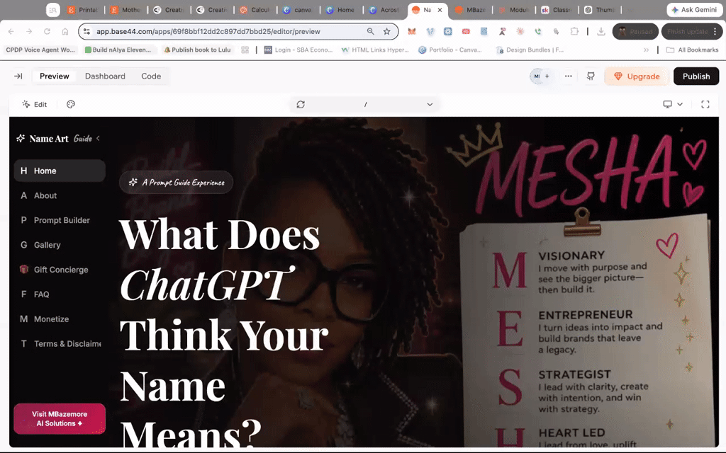Expand the page path dropdown

(x=430, y=105)
